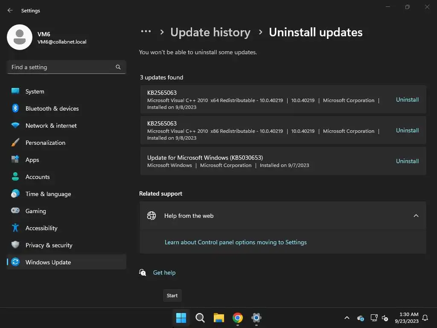Click the globe icon beside Help from the web
Viewport: 437px width, 328px height.
(x=151, y=216)
